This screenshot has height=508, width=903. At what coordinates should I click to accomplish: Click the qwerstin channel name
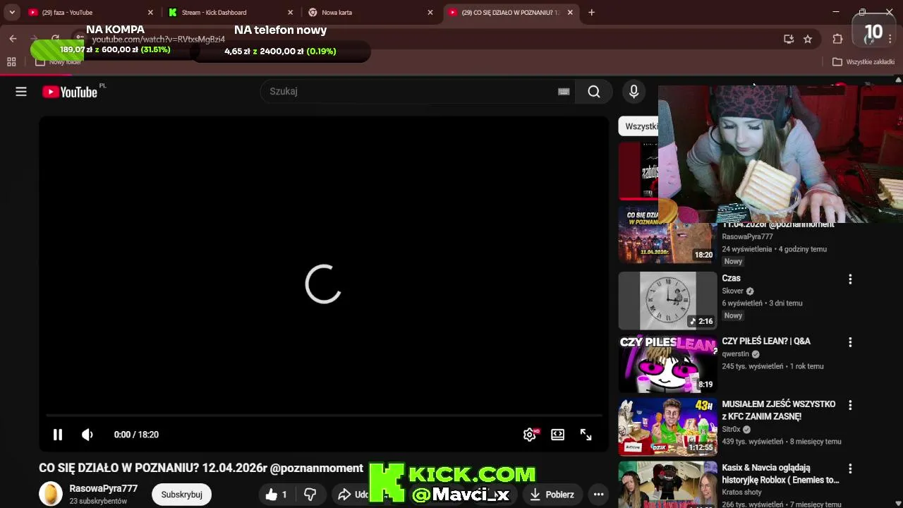tap(735, 354)
